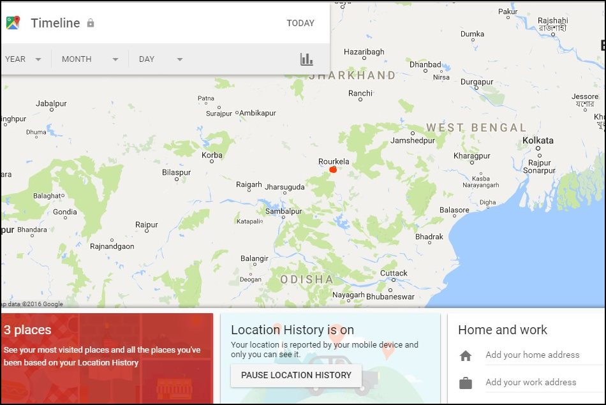Image resolution: width=606 pixels, height=405 pixels.
Task: Click the Cuttack city label
Action: [394, 273]
